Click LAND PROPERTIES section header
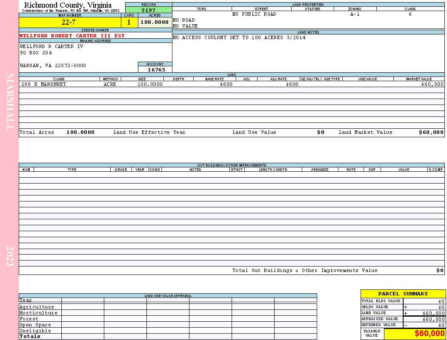 308,5
